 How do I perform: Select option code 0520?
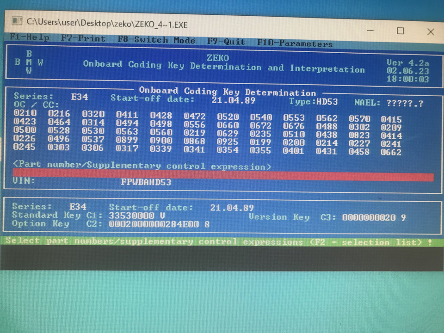tap(228, 117)
